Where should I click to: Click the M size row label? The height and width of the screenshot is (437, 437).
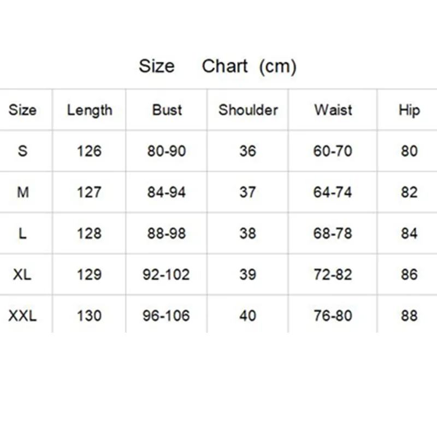pos(22,192)
